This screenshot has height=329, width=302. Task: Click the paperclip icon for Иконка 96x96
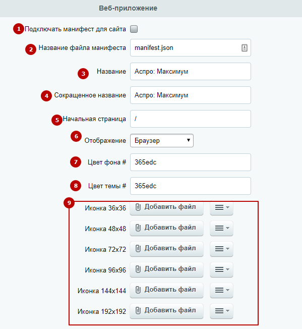pos(138,269)
